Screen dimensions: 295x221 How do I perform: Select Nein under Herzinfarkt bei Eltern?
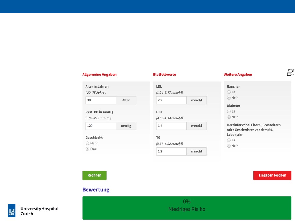click(x=229, y=146)
